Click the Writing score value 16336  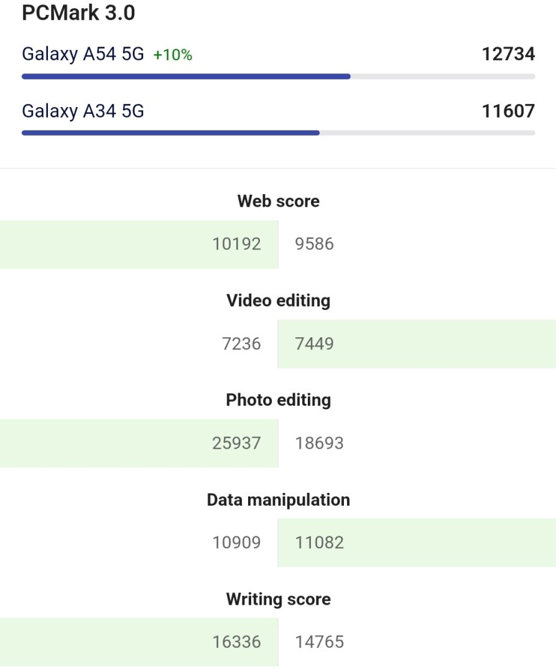[x=236, y=642]
